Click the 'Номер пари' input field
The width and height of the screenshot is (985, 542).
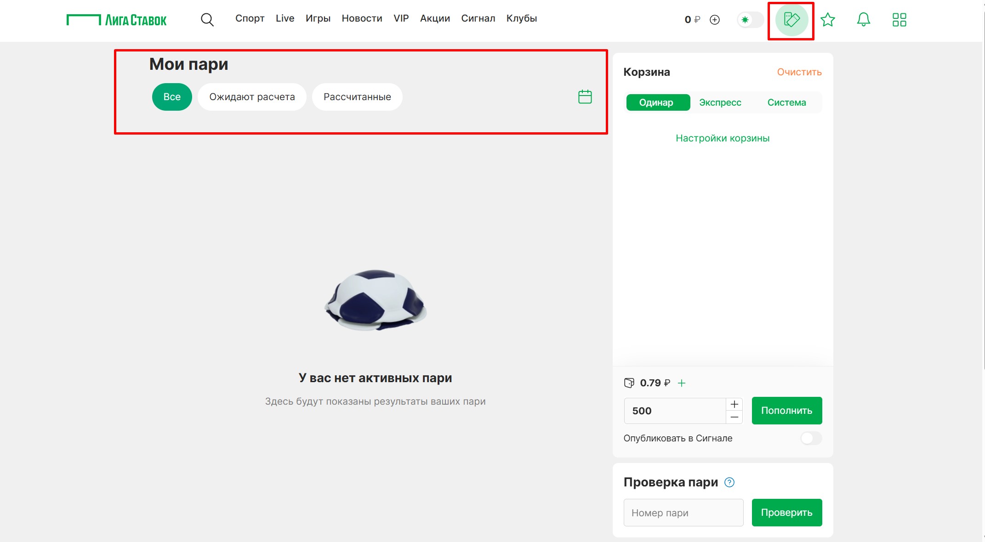pos(683,512)
